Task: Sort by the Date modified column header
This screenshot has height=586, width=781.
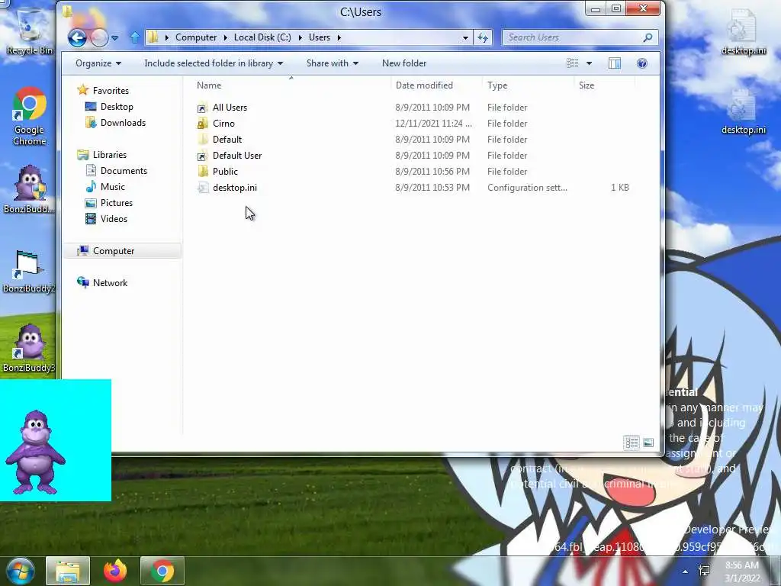Action: click(424, 85)
